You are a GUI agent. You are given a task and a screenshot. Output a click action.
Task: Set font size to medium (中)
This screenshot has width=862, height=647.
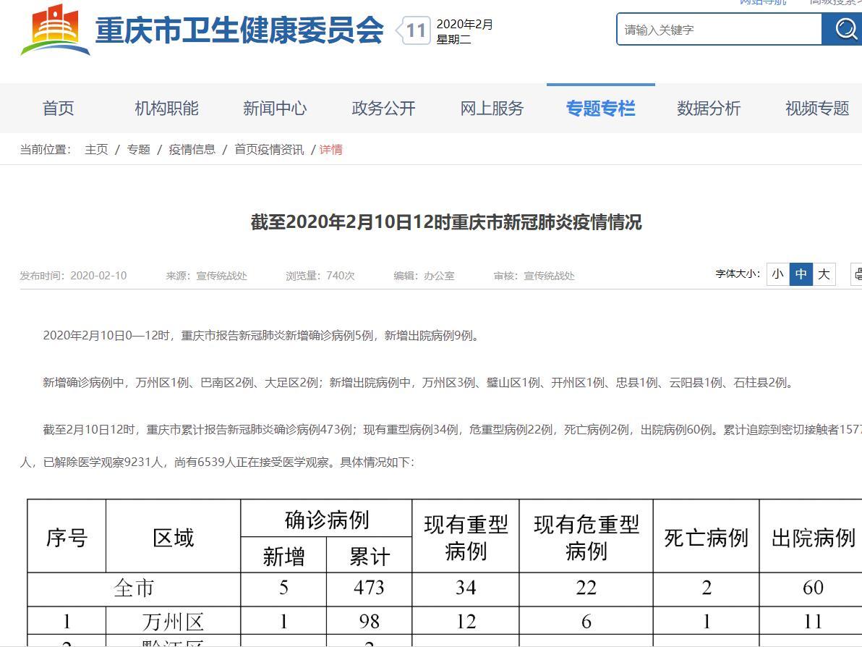(801, 274)
